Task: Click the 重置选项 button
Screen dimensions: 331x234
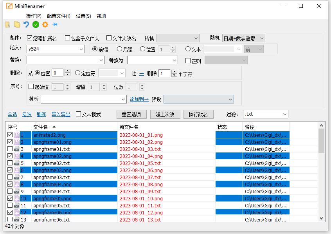Action: (131, 114)
